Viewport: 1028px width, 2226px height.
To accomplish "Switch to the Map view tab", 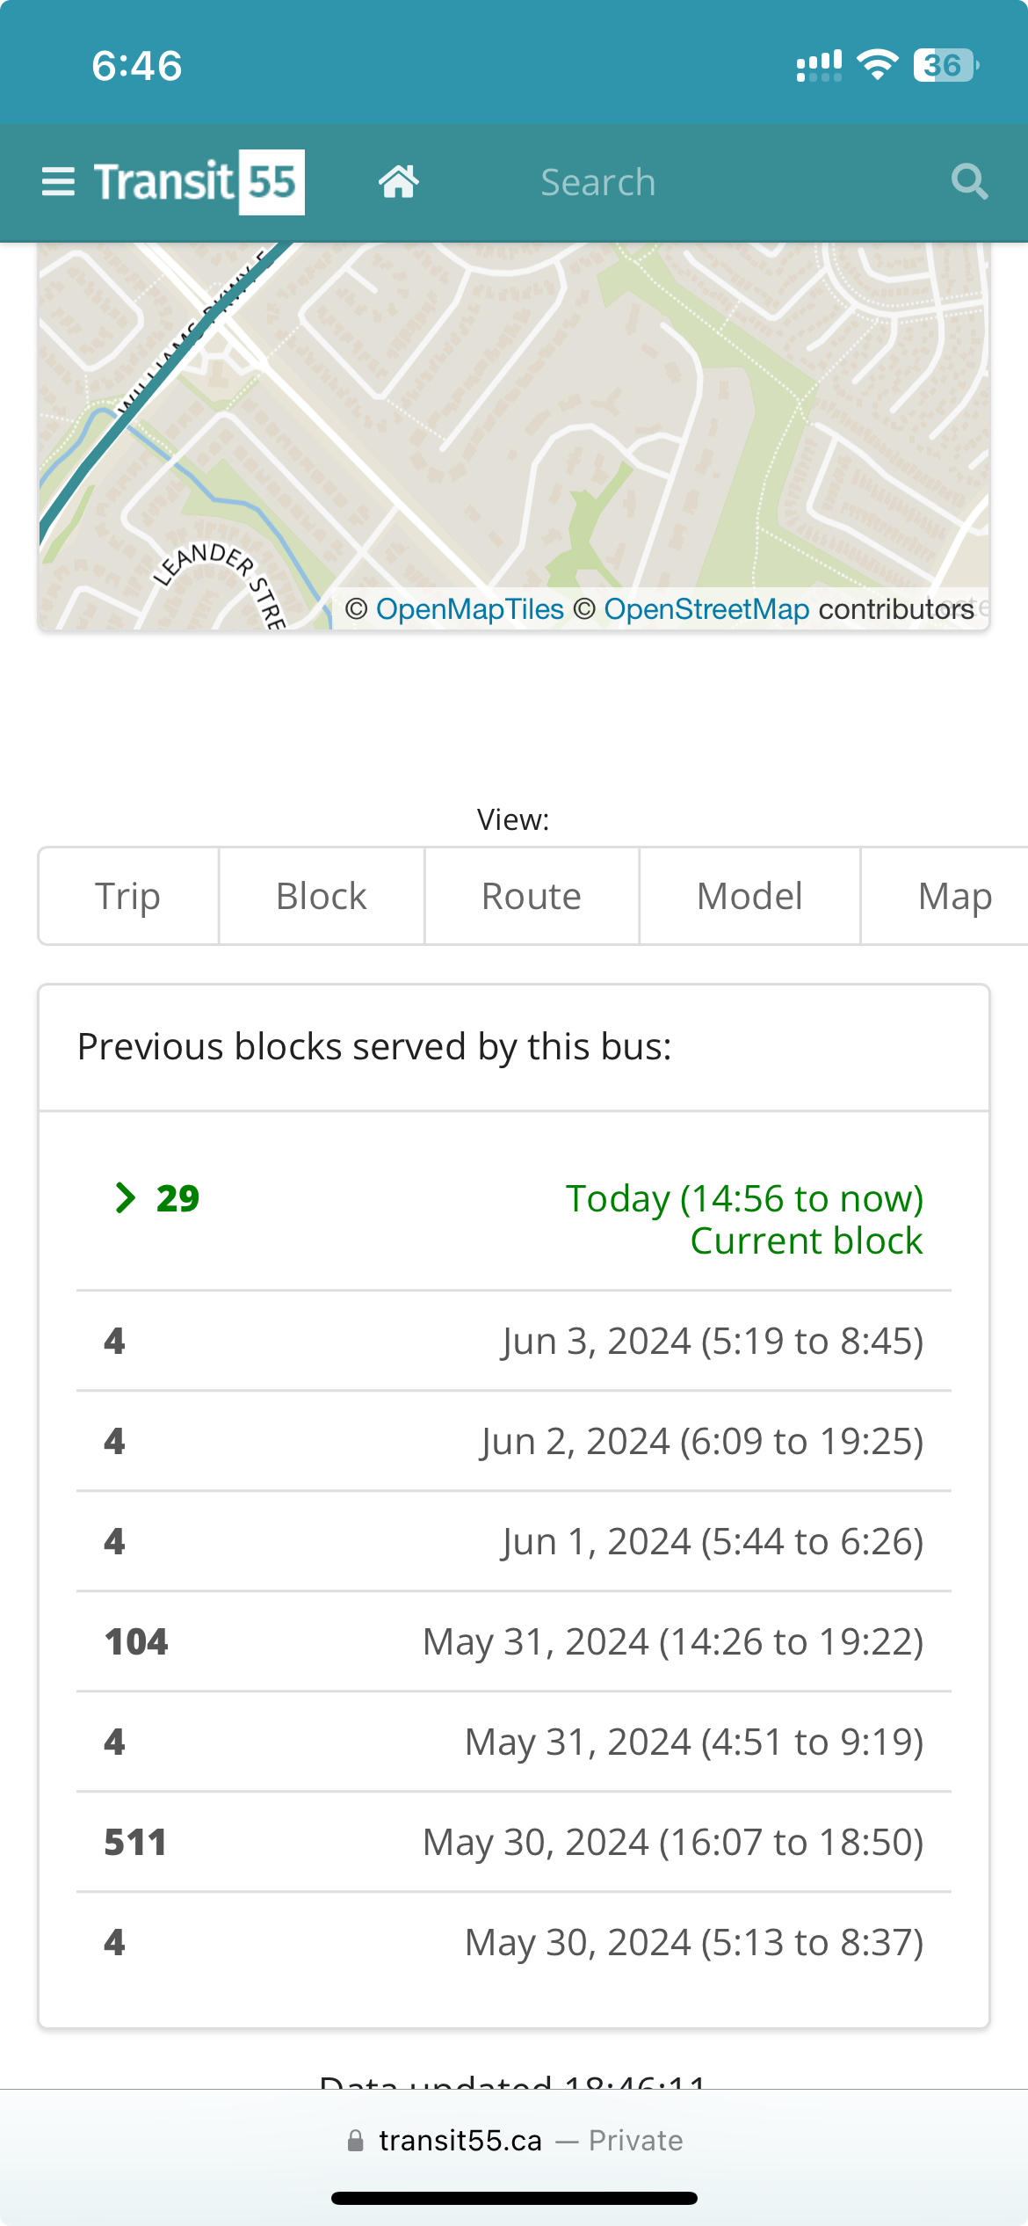I will (954, 896).
